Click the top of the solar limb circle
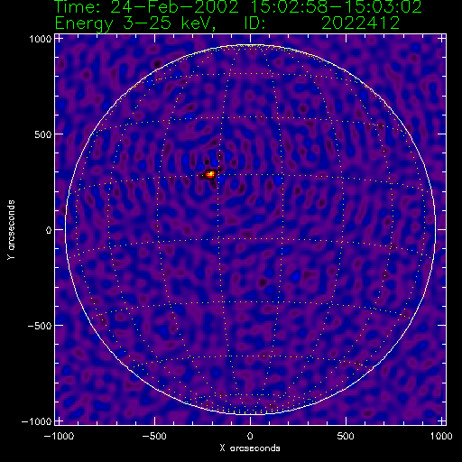 [x=250, y=45]
